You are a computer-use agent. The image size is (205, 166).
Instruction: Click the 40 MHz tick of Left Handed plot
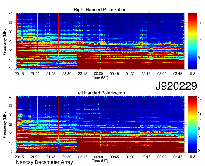11,97
